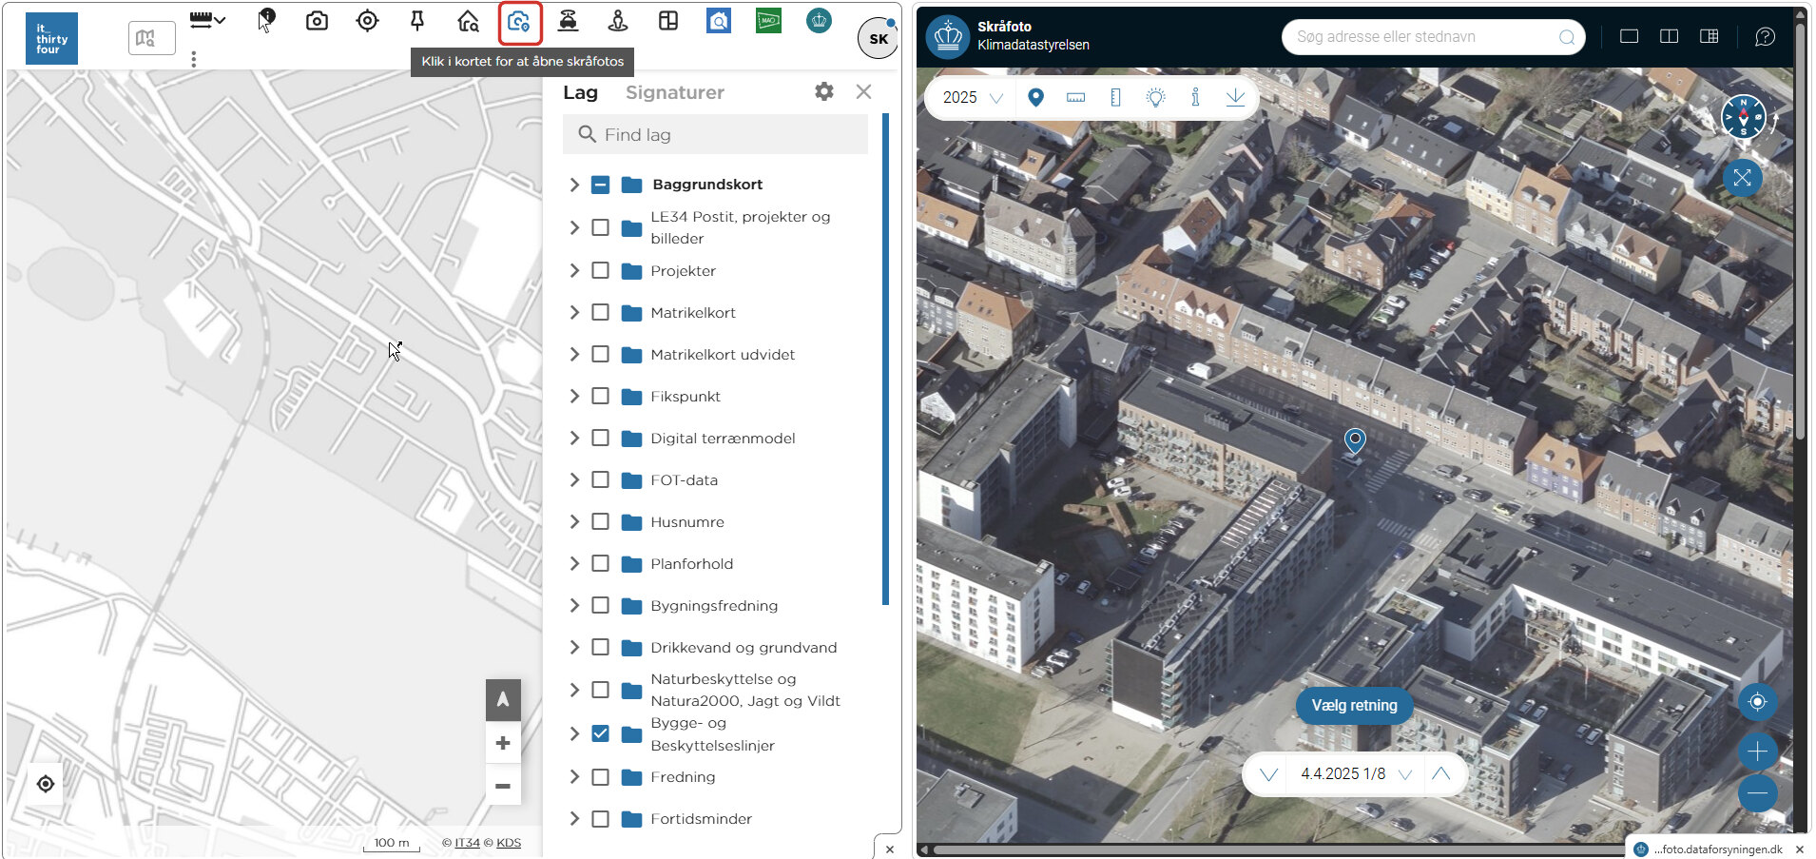
Task: Open the KDS attribution link
Action: click(x=509, y=842)
